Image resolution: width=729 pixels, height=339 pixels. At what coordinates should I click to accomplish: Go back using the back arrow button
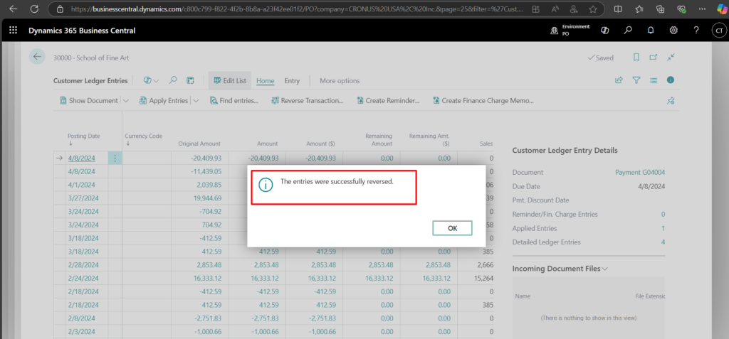(x=37, y=58)
